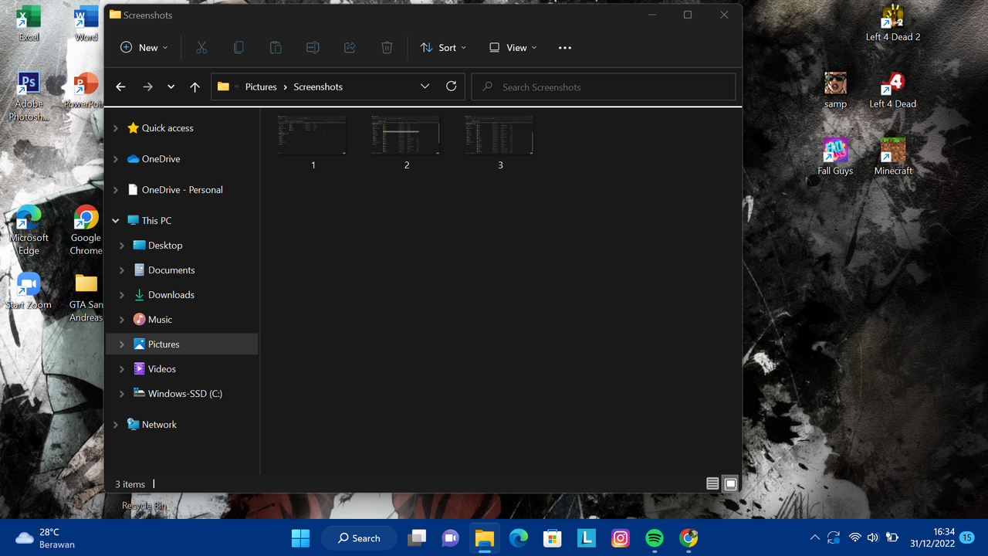The width and height of the screenshot is (988, 556).
Task: Open the See more three-dots menu
Action: (x=565, y=48)
